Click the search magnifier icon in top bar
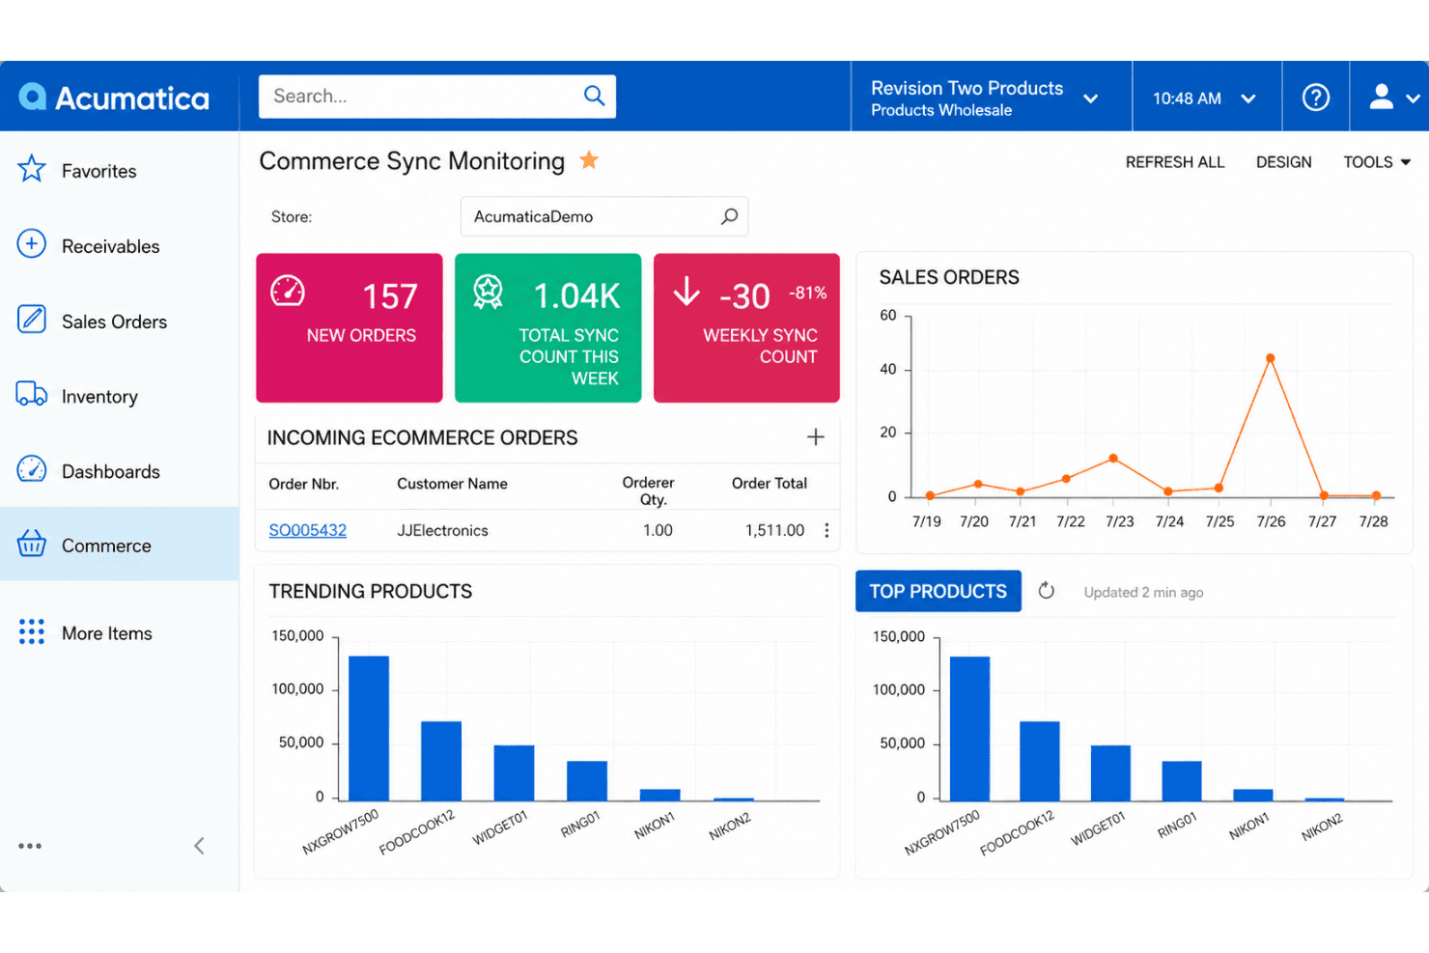 [594, 96]
